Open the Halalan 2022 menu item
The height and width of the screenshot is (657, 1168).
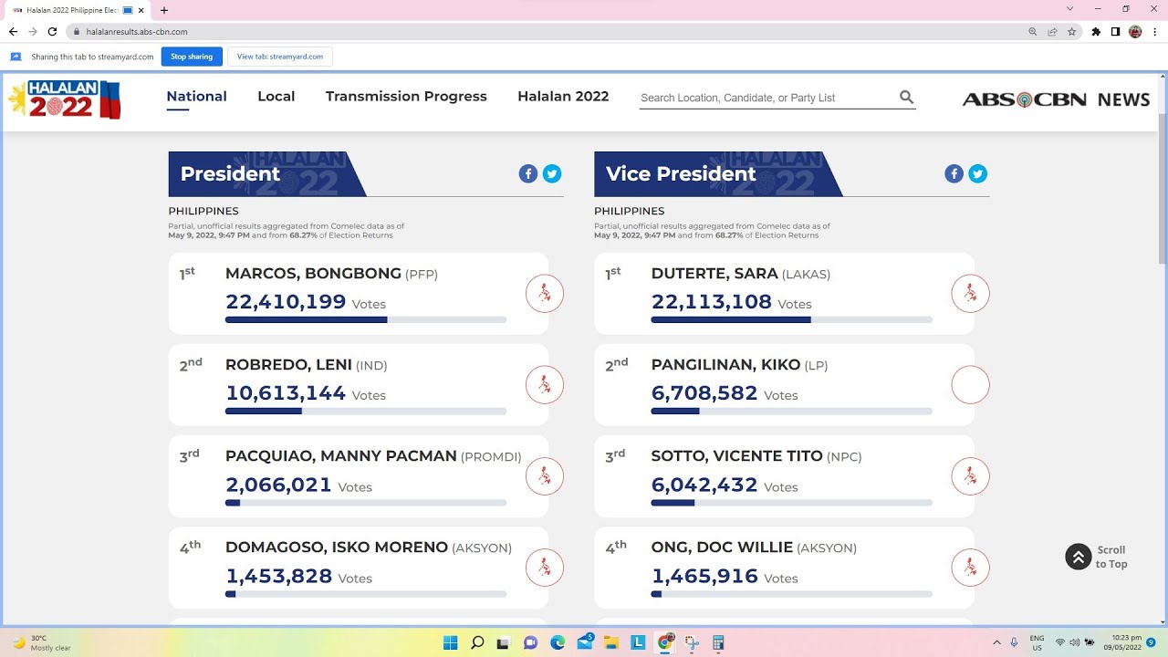pos(563,96)
